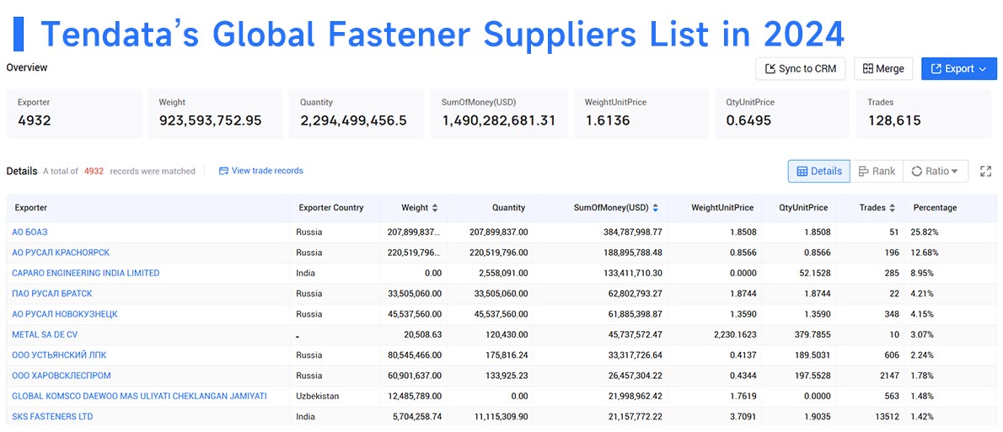Open exporter ООО ХАРОВСКЛЕСПРОМ

62,375
